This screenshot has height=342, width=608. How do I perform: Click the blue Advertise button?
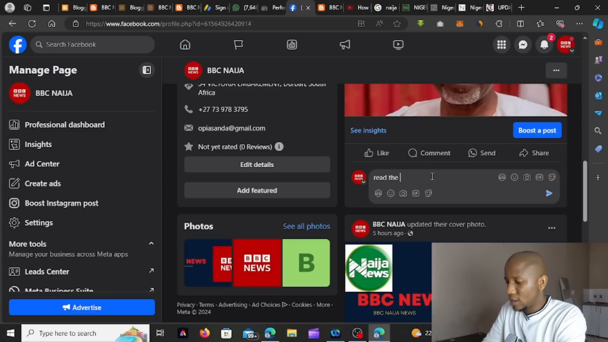tap(82, 307)
